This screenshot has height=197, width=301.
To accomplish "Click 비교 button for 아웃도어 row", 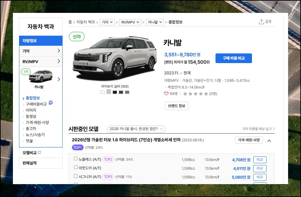I will coord(260,168).
